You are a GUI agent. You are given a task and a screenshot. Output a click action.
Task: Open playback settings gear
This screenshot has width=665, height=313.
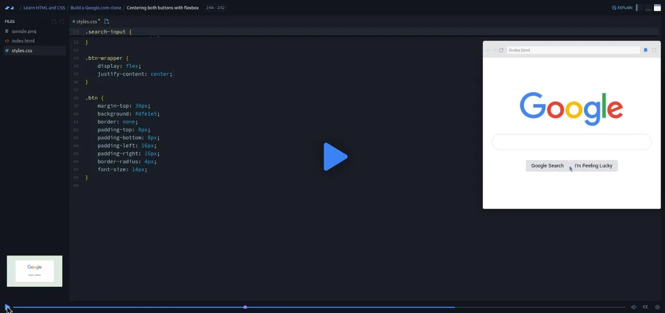point(657,307)
